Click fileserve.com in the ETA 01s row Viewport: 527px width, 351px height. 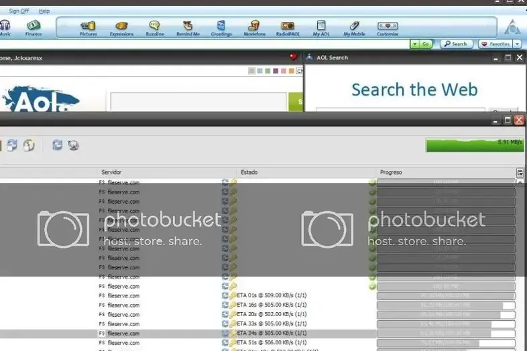point(123,295)
